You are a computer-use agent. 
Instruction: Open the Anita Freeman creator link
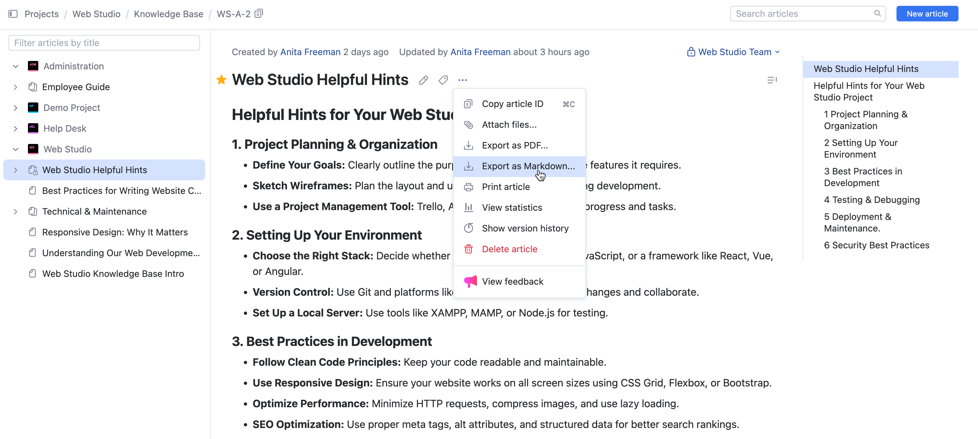310,52
